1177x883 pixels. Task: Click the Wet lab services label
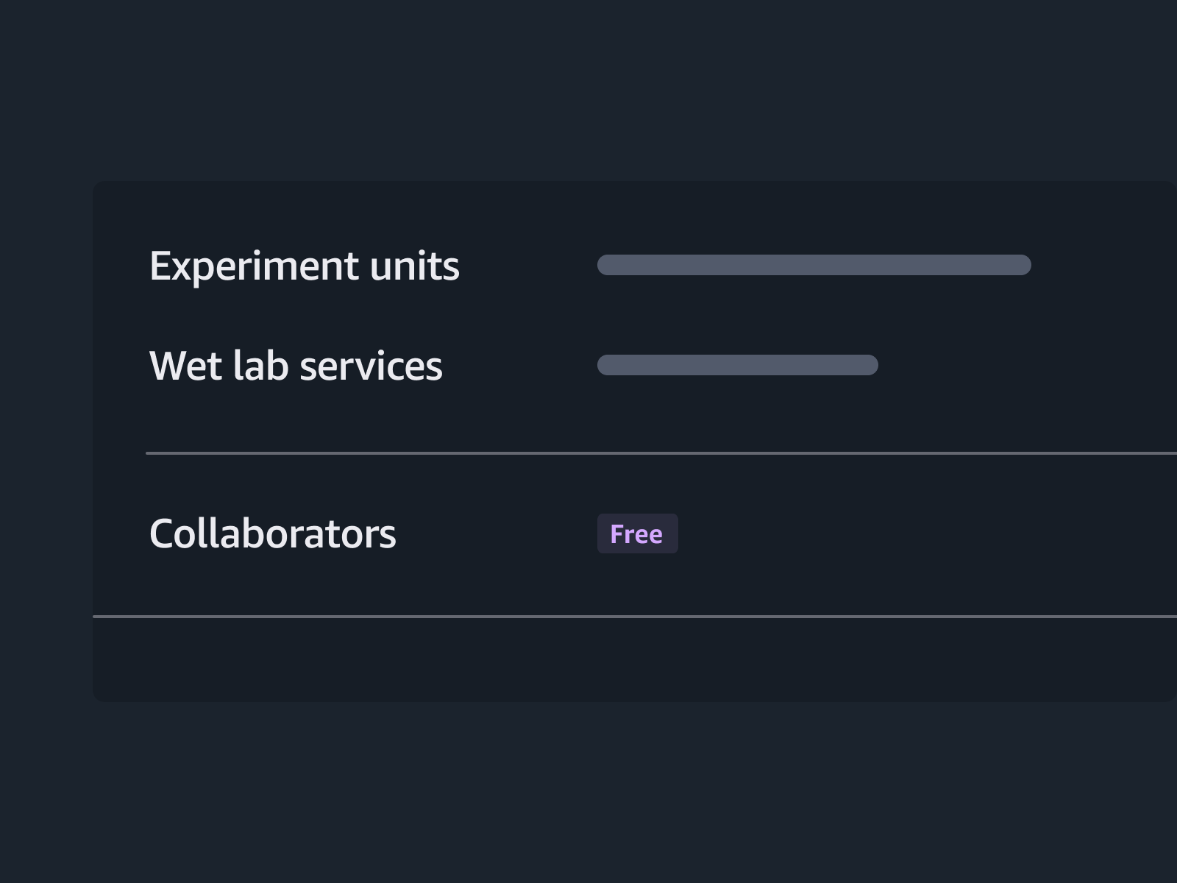(296, 366)
